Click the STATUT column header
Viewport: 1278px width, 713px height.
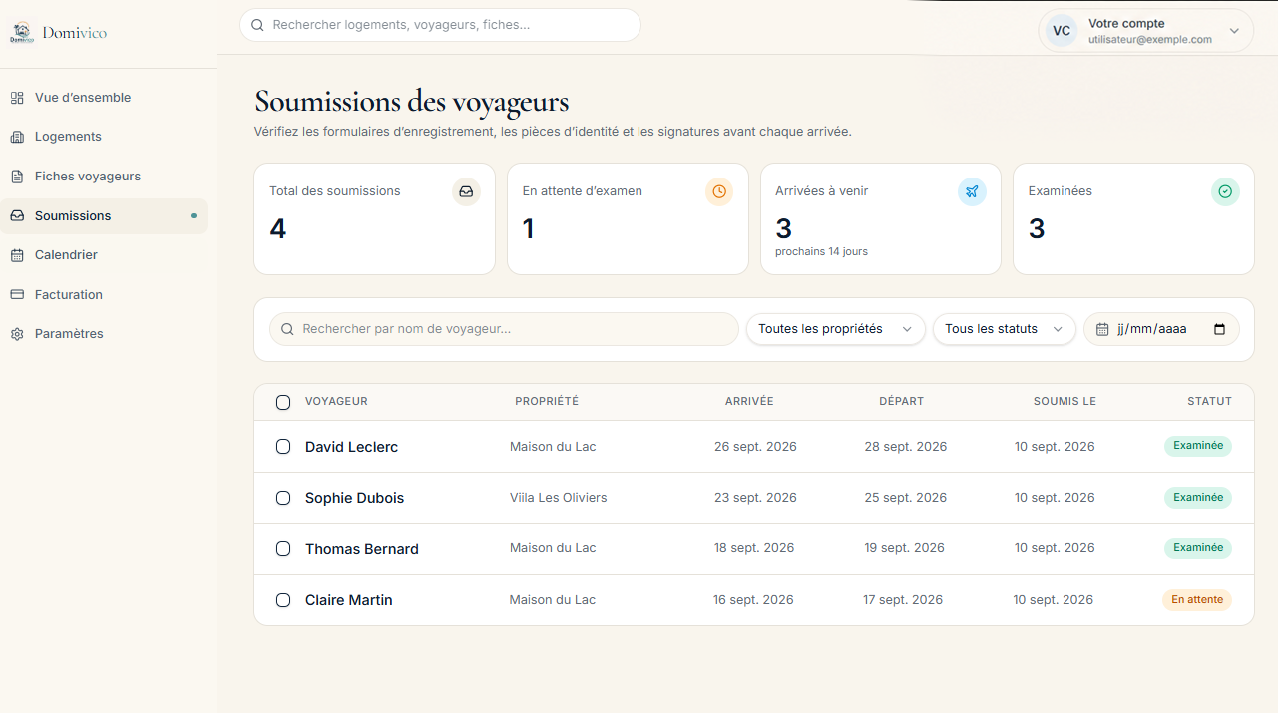[1209, 402]
